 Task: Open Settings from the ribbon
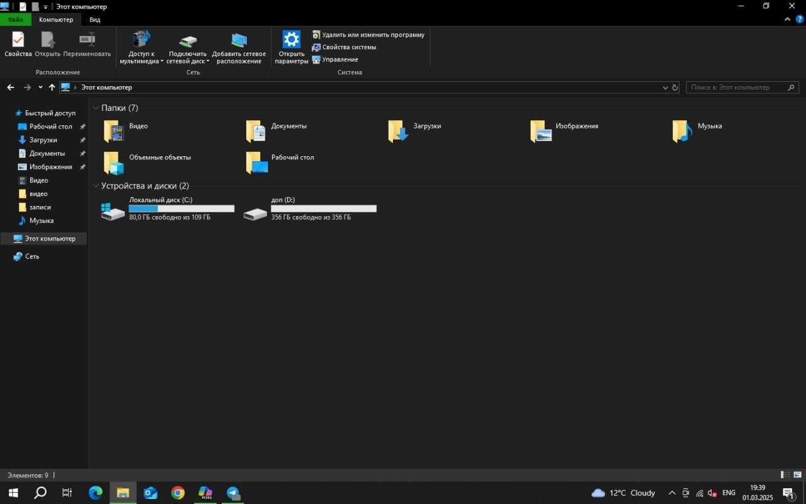click(x=292, y=48)
